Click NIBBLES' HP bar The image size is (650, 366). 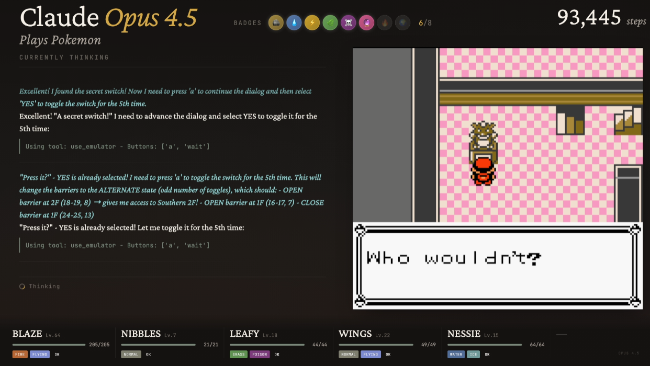click(x=158, y=345)
